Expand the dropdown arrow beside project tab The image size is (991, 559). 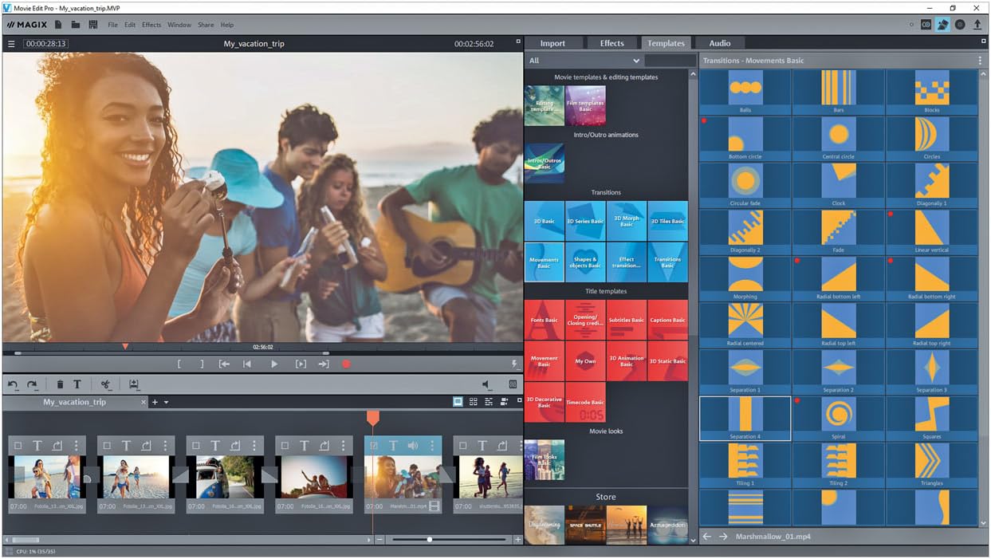pyautogui.click(x=166, y=403)
